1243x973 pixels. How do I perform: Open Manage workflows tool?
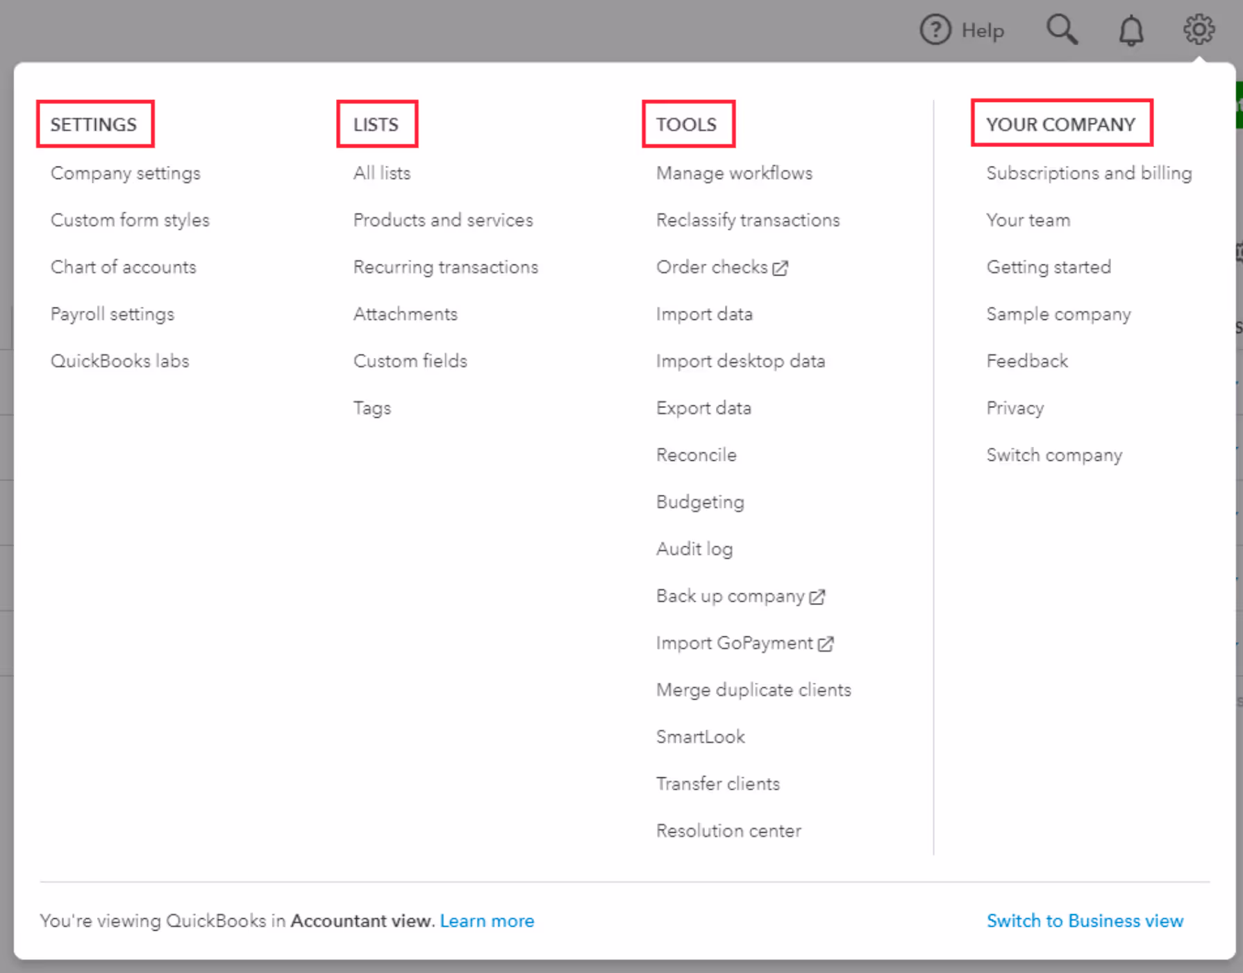pos(734,174)
